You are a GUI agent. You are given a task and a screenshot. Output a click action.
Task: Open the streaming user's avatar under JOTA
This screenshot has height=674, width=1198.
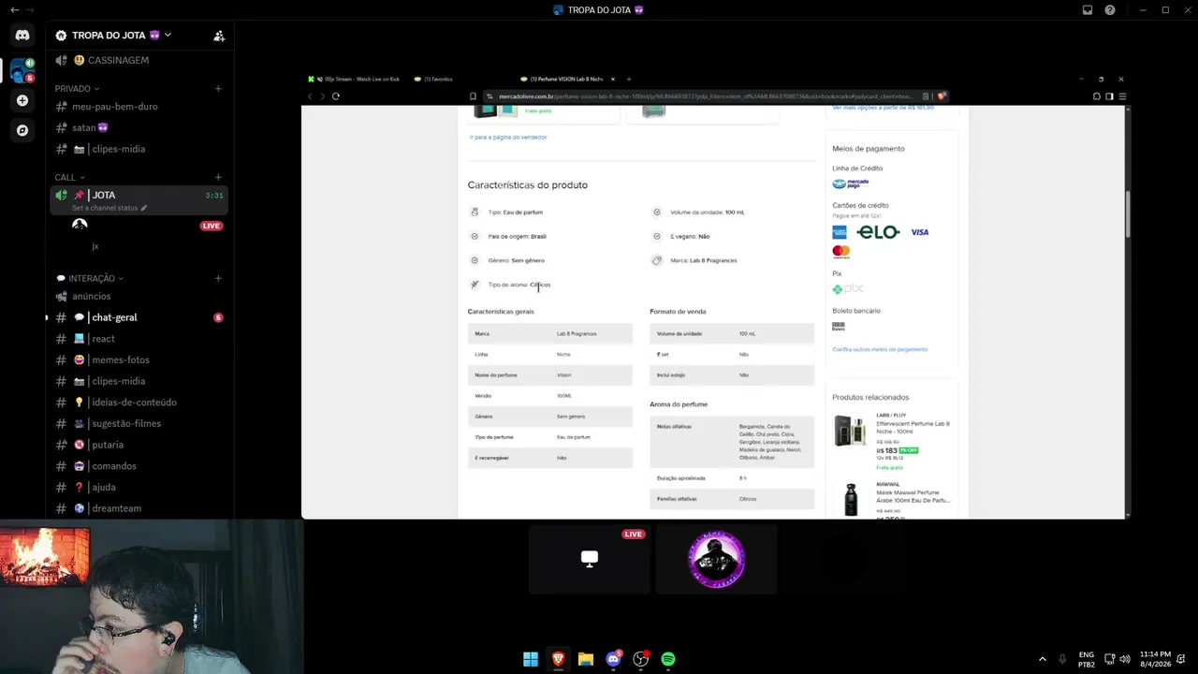(x=80, y=226)
